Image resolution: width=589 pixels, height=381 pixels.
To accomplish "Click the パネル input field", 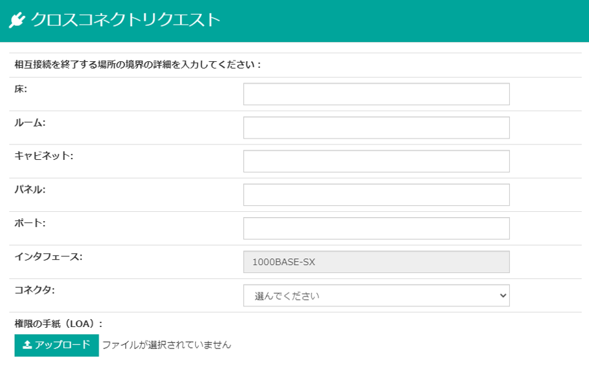I will click(x=376, y=194).
